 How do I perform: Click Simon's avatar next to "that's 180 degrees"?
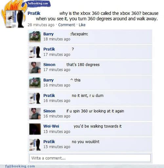(35, 67)
